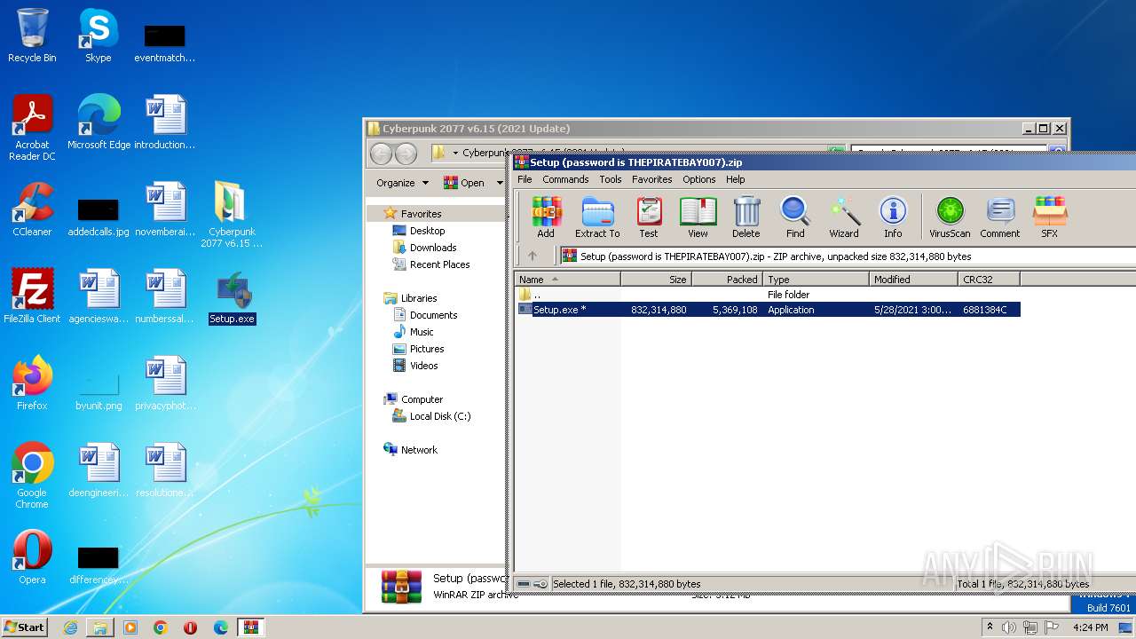Open the Tools menu

611,179
